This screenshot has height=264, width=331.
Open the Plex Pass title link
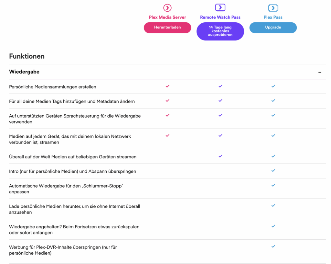click(273, 17)
